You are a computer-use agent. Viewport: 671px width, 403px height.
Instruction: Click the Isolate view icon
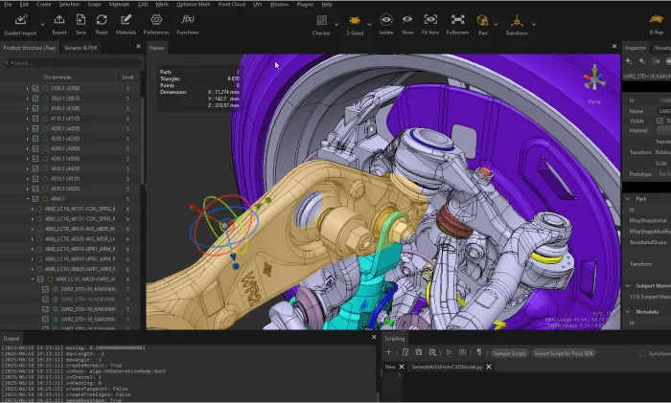tap(385, 19)
